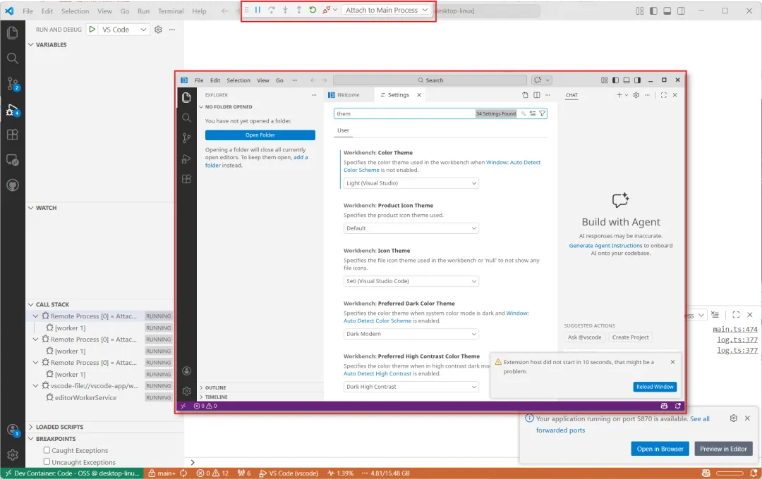Expand the LOADED SCRIPTS section
The image size is (762, 479).
[59, 427]
